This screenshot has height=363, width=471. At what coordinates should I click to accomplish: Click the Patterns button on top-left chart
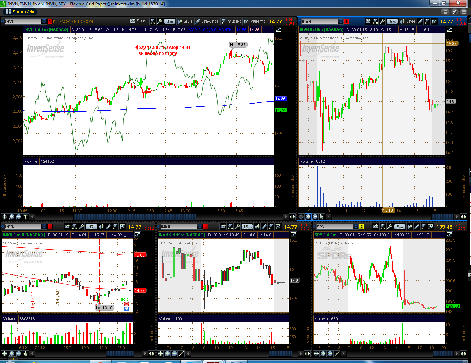point(255,21)
